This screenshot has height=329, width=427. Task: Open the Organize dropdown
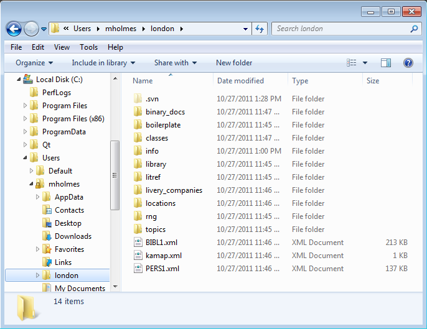[x=34, y=63]
